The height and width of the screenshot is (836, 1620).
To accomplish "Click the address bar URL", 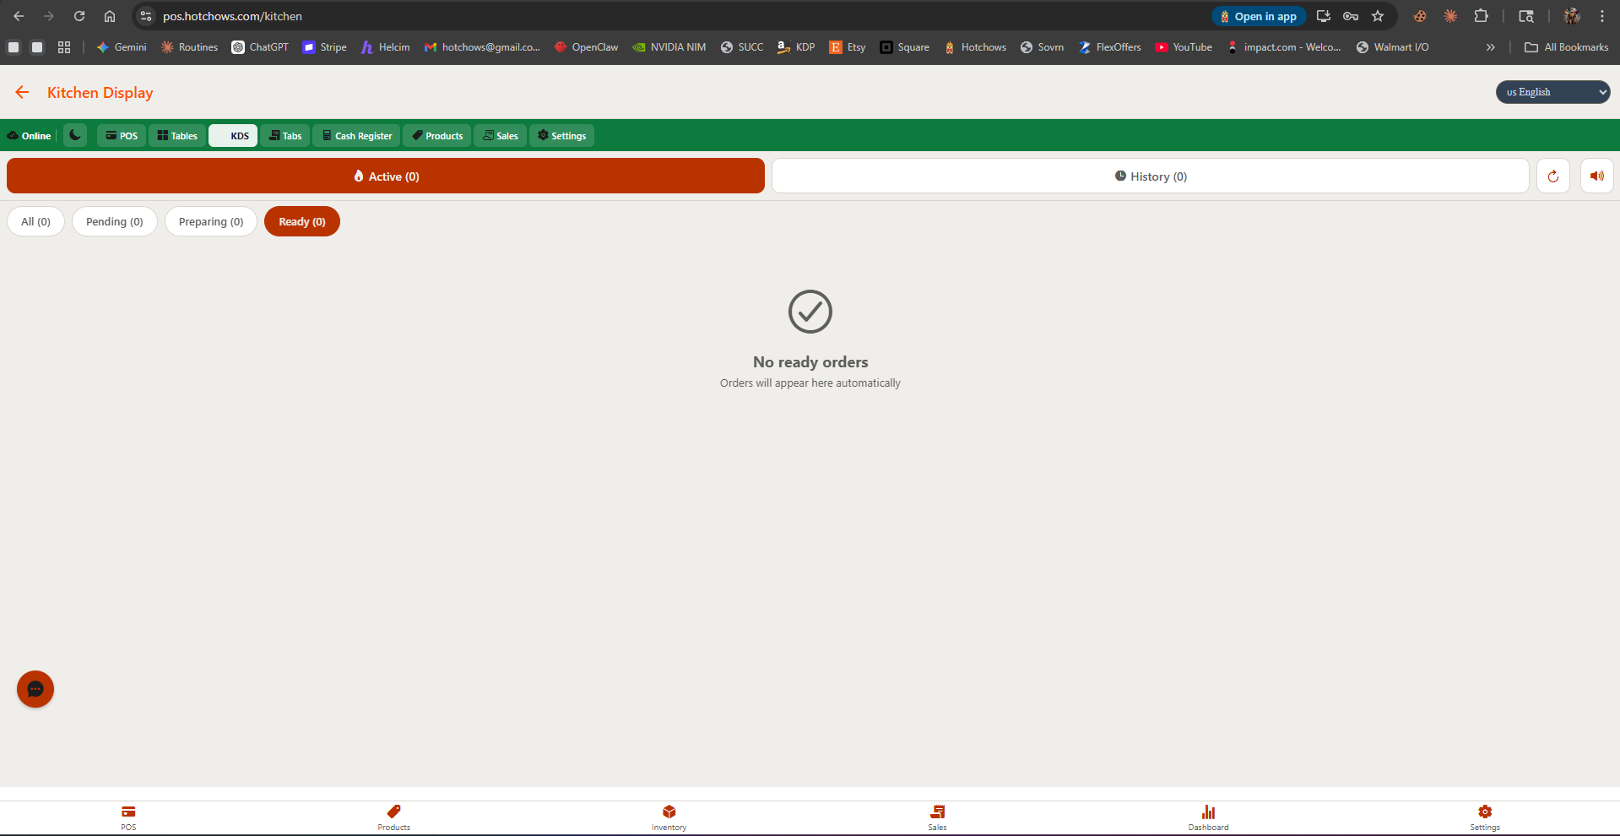I will point(232,16).
